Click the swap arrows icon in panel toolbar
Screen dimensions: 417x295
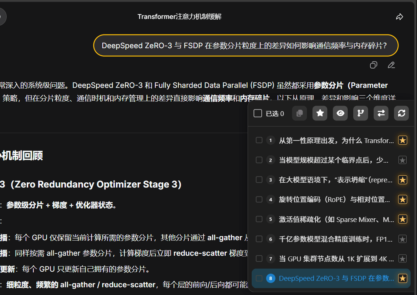381,113
